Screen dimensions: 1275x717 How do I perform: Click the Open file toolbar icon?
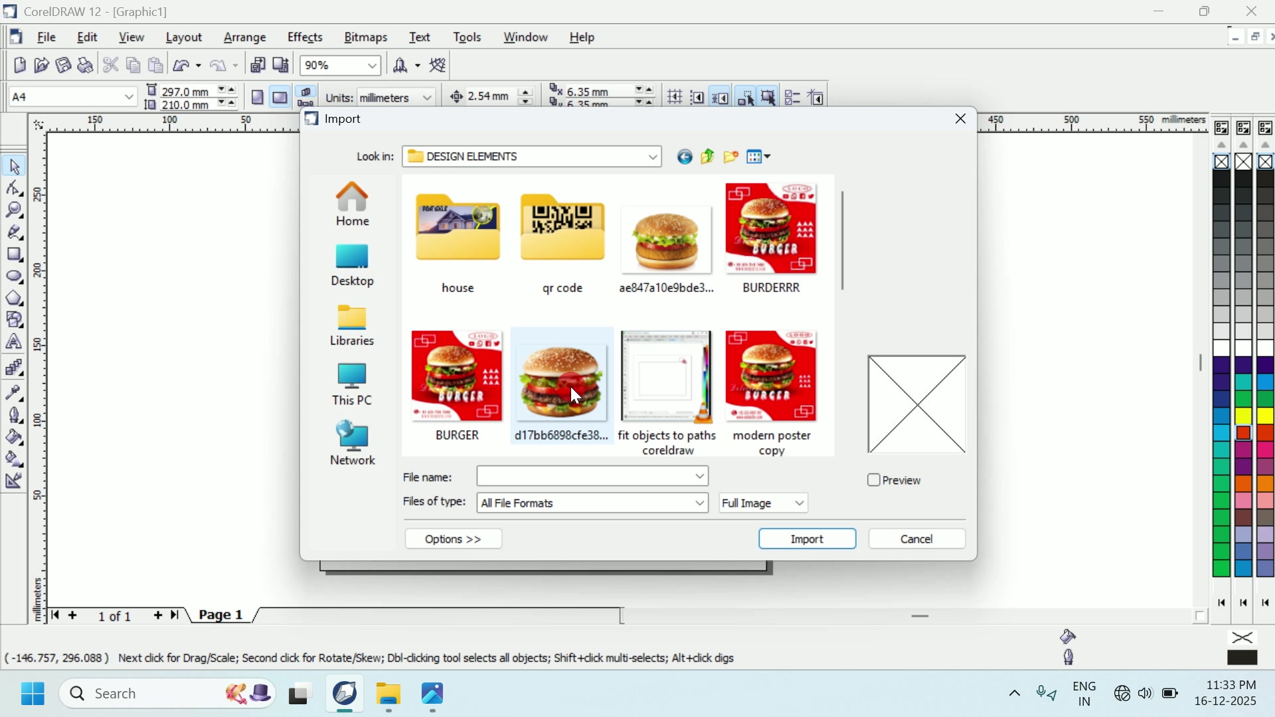tap(41, 65)
